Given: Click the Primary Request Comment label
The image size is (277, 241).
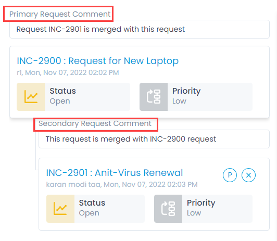Looking at the screenshot, I should pyautogui.click(x=60, y=14).
